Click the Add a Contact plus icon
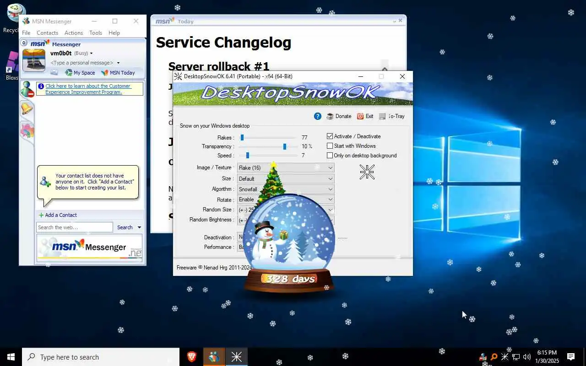 (41, 215)
